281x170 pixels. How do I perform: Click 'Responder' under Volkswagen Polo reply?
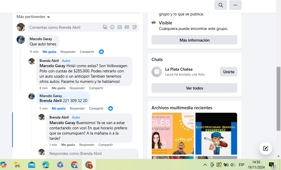click(77, 88)
